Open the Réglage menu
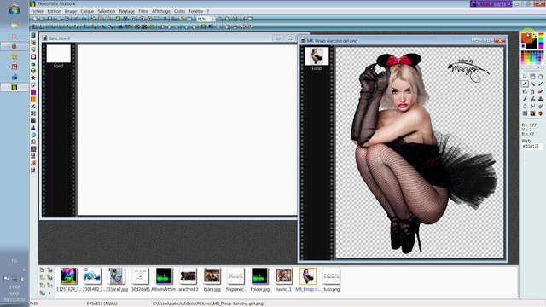Image resolution: width=546 pixels, height=307 pixels. pyautogui.click(x=127, y=11)
